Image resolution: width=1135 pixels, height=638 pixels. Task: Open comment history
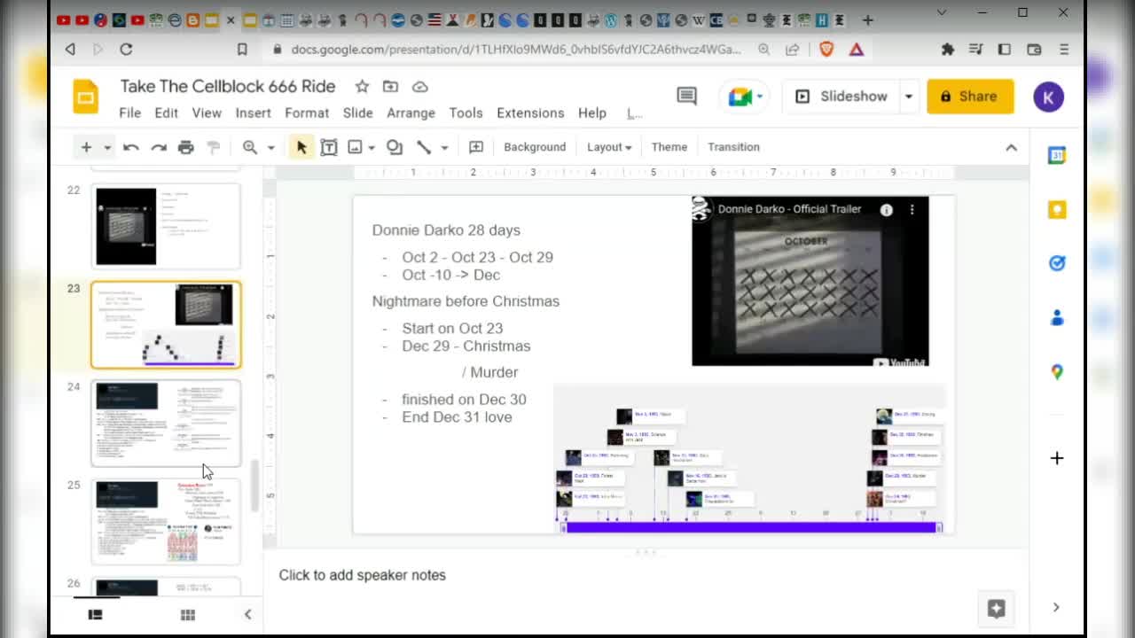pos(686,96)
